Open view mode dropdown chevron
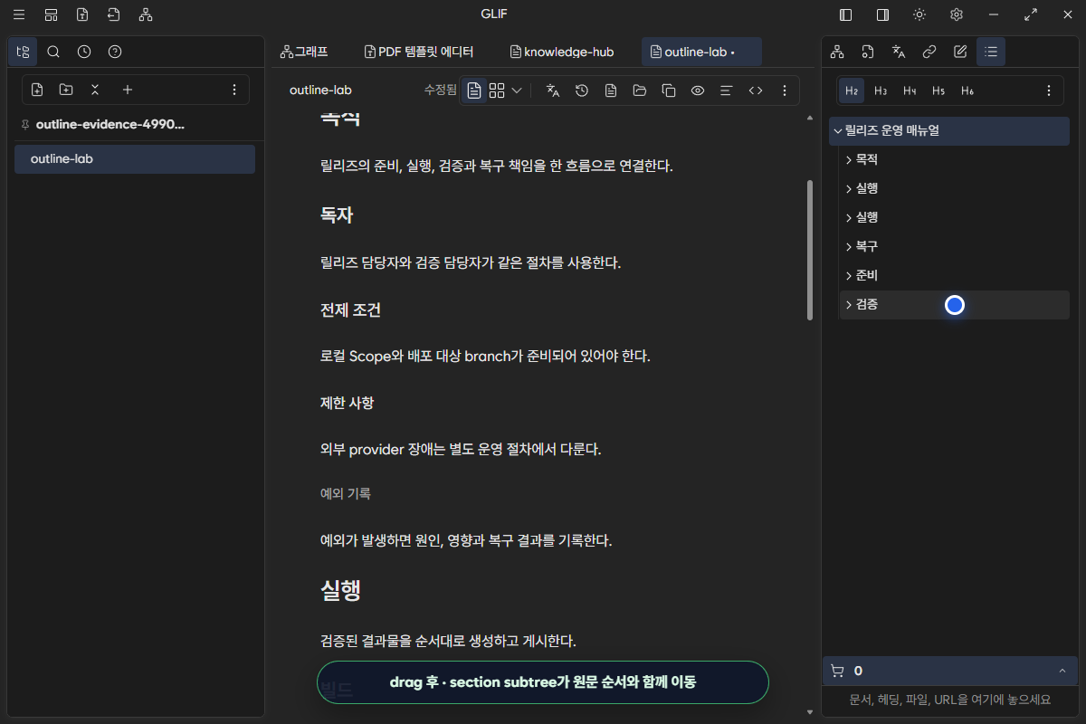The image size is (1086, 724). coord(517,90)
